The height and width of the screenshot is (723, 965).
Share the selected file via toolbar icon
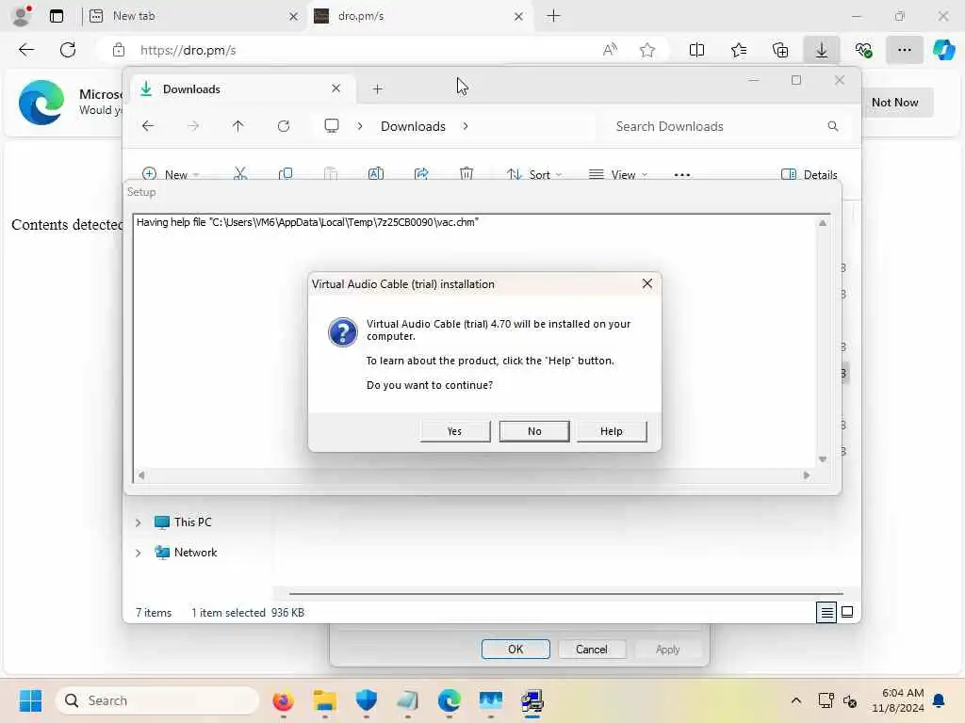421,174
